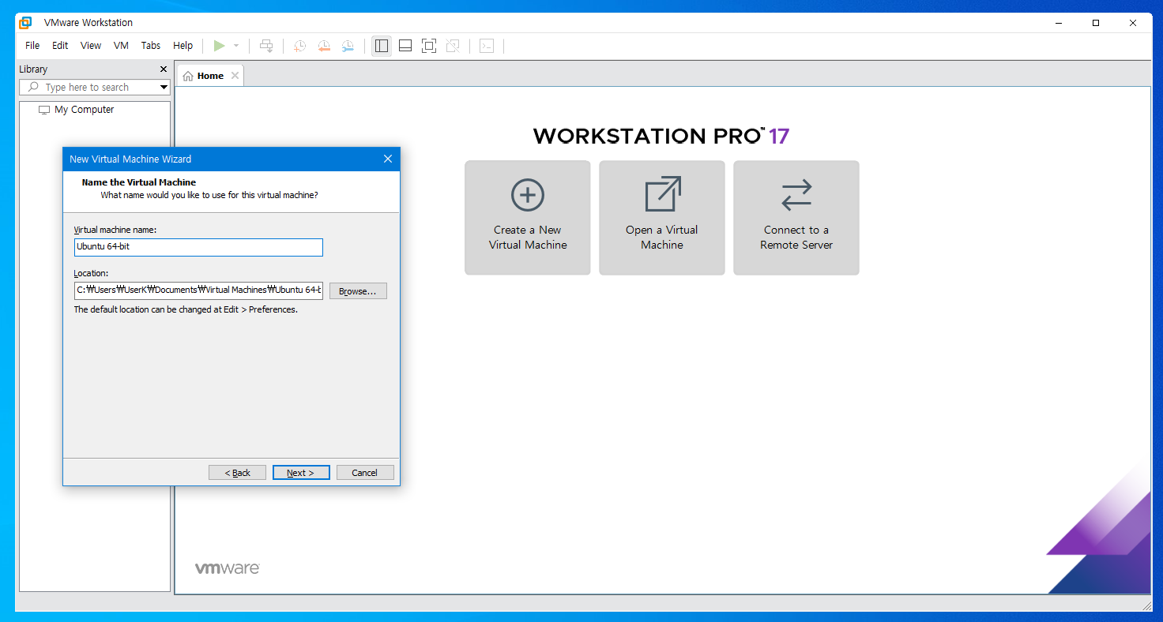
Task: Maximize the VMware Workstation window
Action: [1096, 23]
